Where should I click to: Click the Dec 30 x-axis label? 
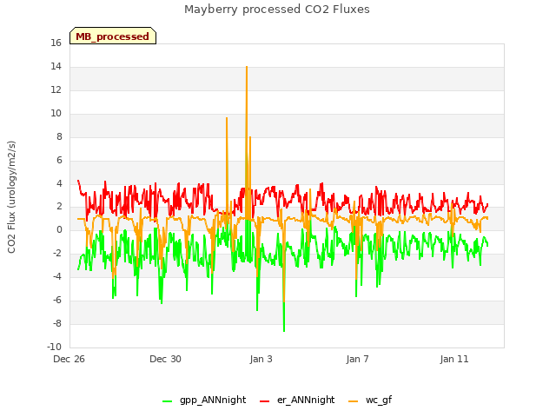[x=165, y=359]
